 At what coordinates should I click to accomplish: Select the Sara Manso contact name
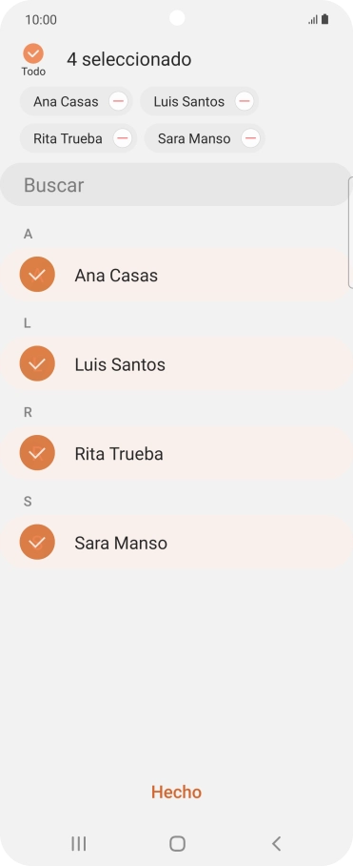pos(121,543)
